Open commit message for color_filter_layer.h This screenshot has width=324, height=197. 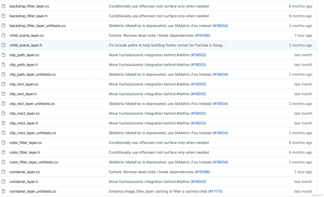tap(159, 153)
